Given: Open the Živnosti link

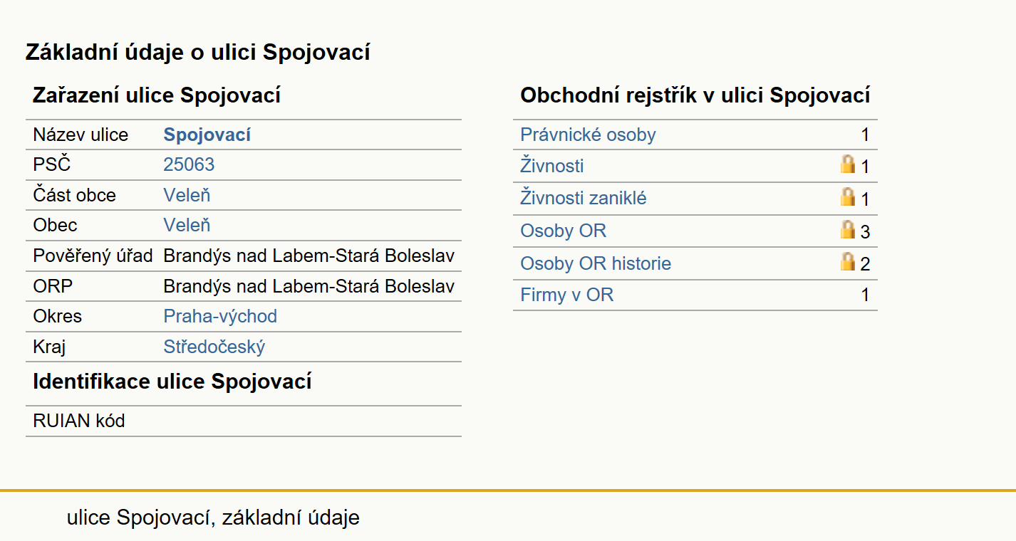Looking at the screenshot, I should click(x=552, y=166).
